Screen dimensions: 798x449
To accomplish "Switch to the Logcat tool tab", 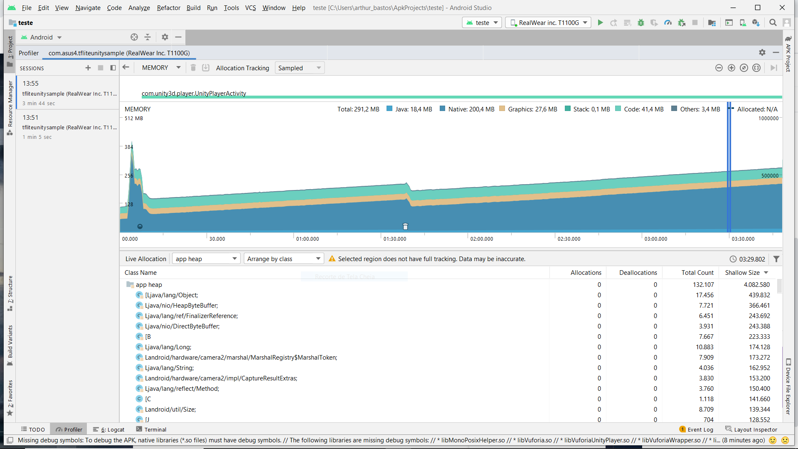I will [x=108, y=429].
